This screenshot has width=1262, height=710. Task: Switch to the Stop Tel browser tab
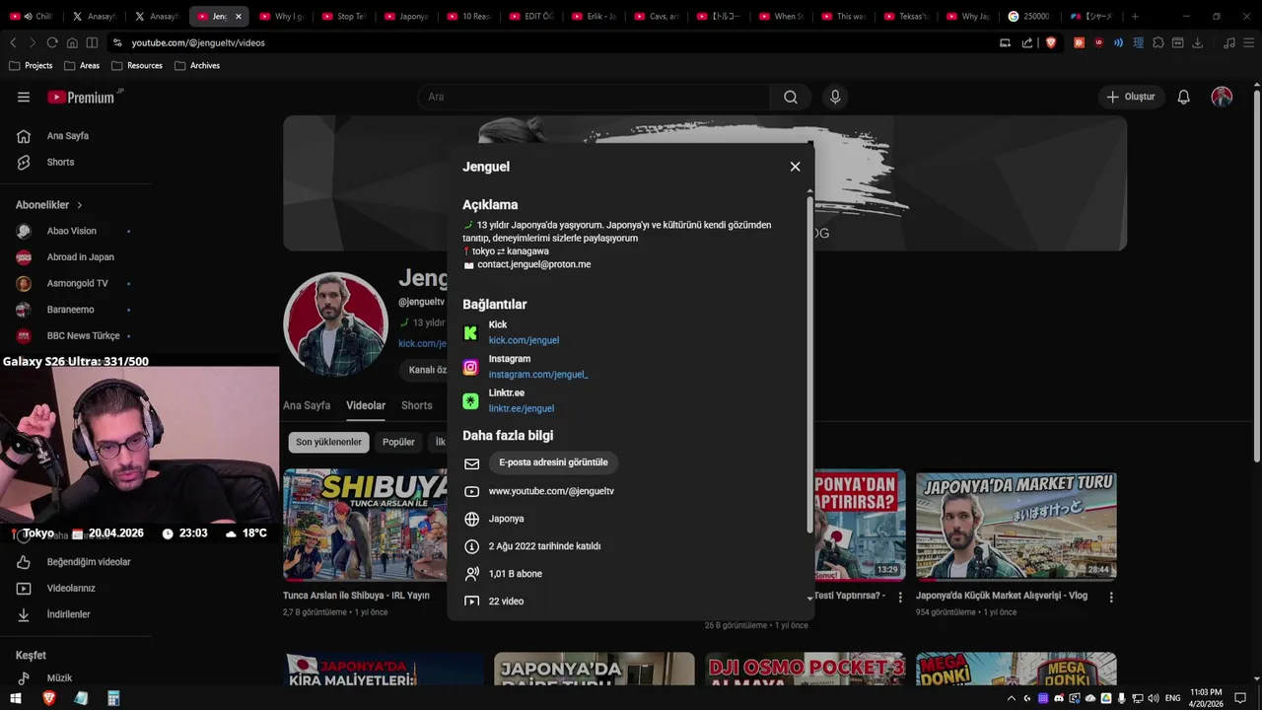[344, 16]
